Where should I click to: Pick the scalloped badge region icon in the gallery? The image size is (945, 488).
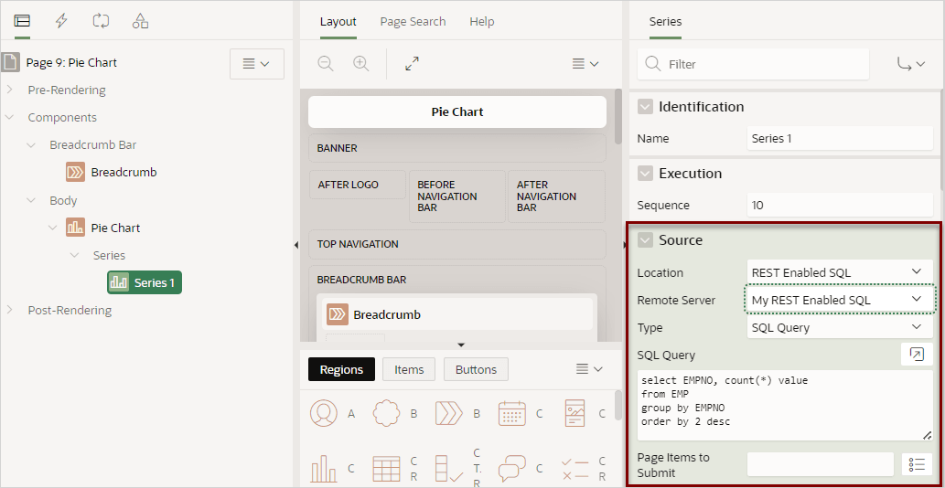(386, 413)
